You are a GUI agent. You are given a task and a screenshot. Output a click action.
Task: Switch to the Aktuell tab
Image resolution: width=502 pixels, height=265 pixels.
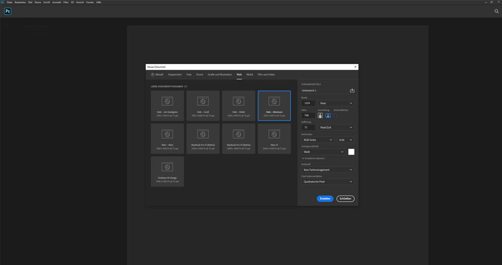coord(157,75)
